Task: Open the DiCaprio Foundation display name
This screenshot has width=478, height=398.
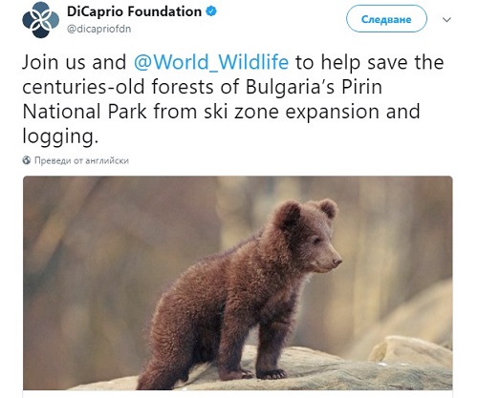Action: tap(134, 11)
